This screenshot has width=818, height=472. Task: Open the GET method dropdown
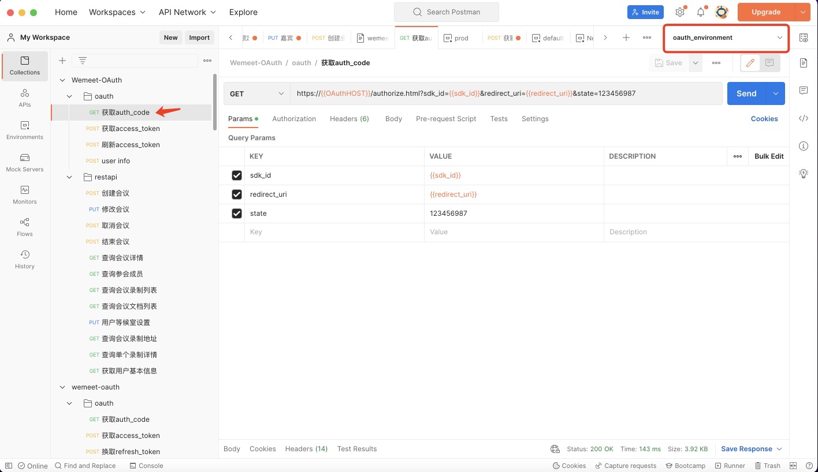coord(257,93)
